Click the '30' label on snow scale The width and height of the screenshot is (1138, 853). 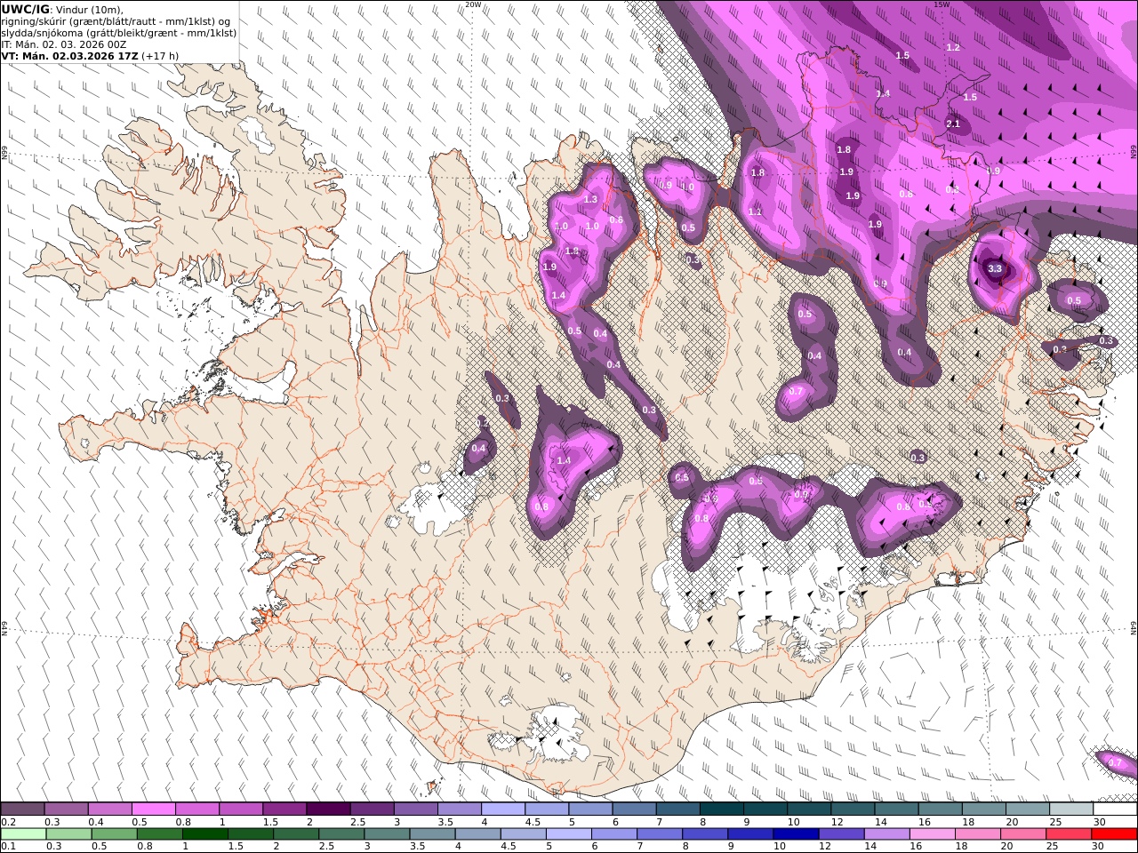tap(1100, 822)
